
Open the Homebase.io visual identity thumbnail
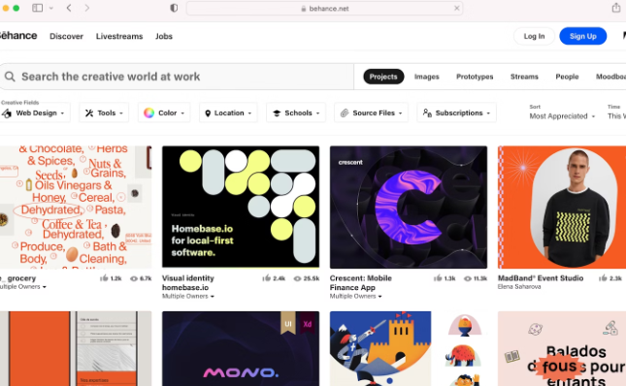click(241, 207)
